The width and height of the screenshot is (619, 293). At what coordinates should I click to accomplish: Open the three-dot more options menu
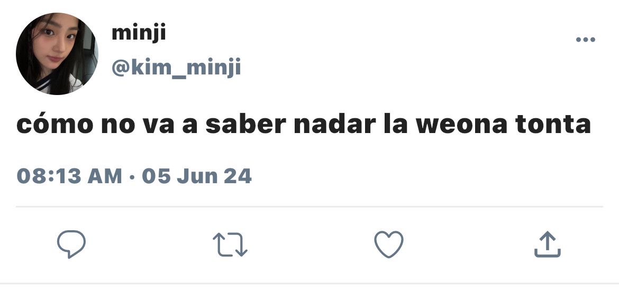click(586, 40)
